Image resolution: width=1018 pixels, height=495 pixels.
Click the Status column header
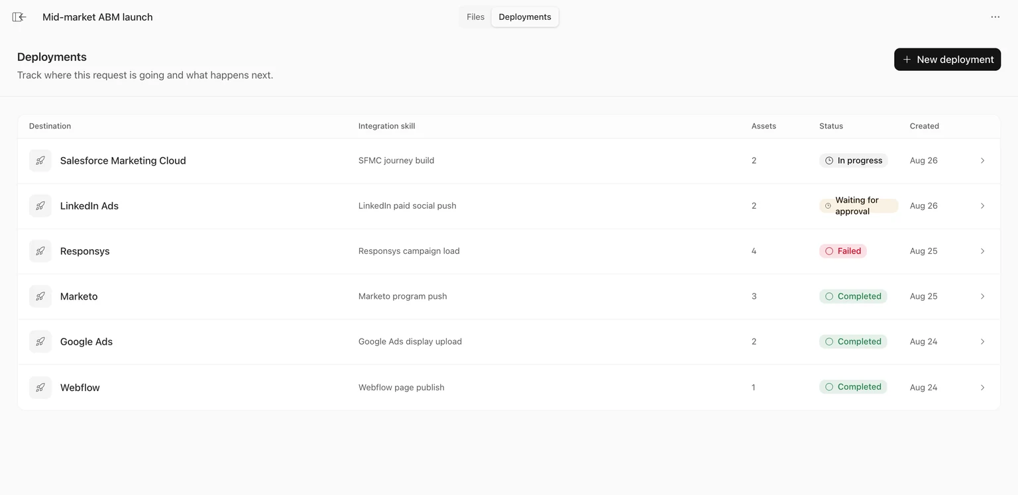(831, 126)
